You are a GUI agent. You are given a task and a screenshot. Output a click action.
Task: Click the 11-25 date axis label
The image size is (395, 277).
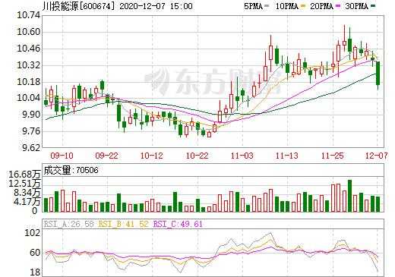pos(333,156)
